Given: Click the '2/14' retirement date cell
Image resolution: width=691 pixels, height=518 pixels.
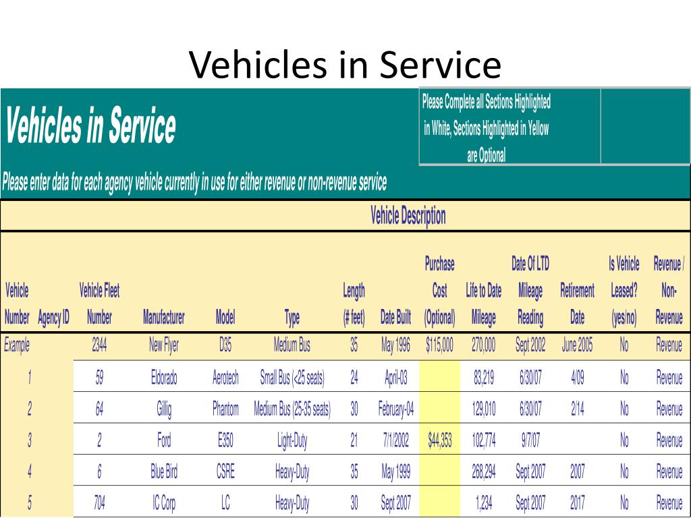Looking at the screenshot, I should [x=578, y=409].
